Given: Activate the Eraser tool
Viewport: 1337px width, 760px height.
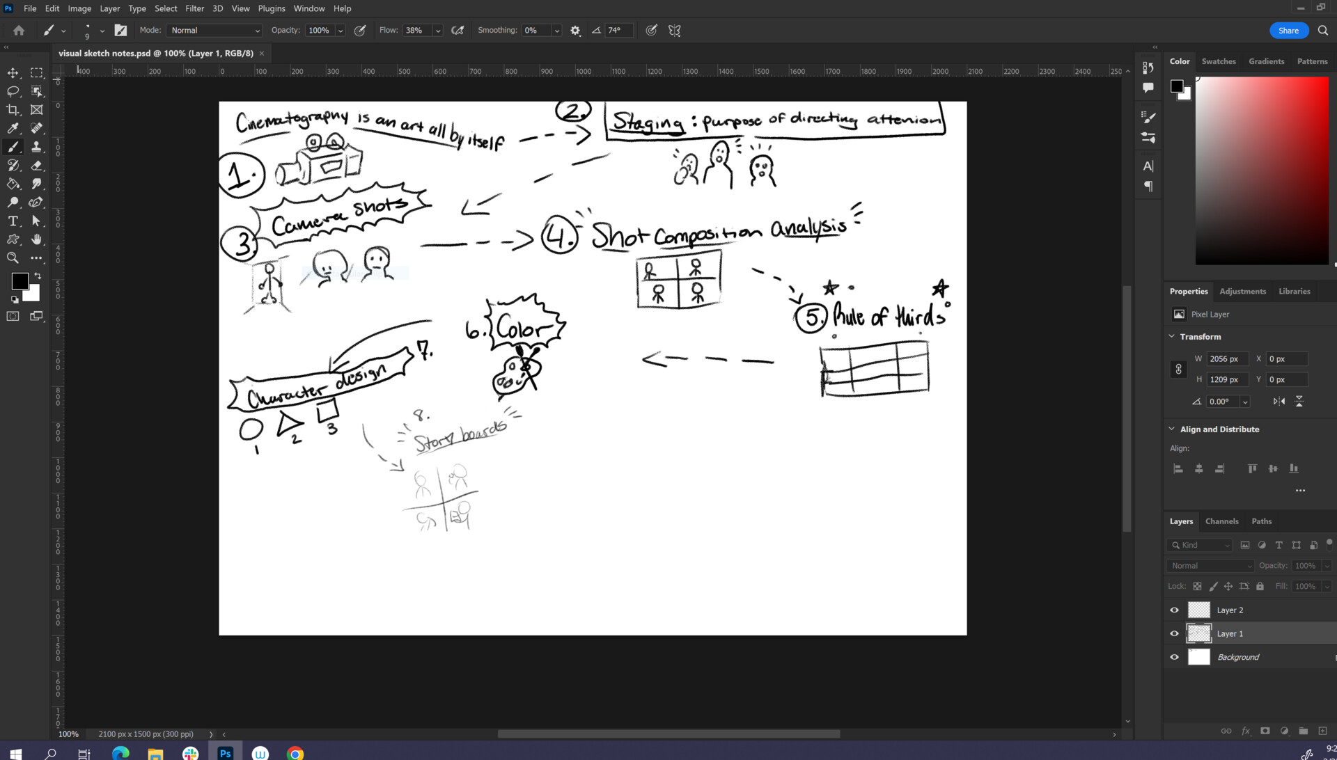Looking at the screenshot, I should click(37, 166).
